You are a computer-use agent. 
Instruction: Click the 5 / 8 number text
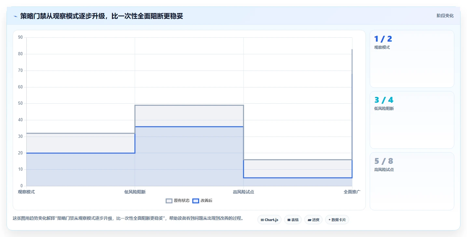tap(384, 161)
